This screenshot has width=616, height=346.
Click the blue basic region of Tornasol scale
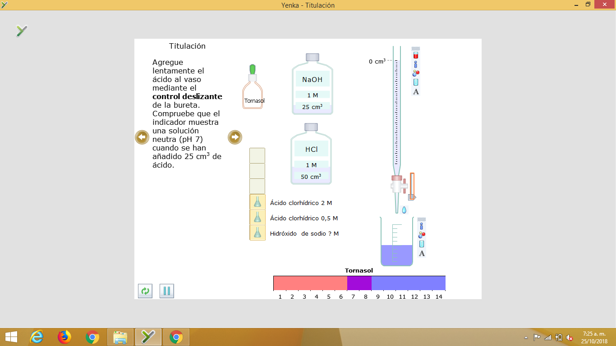[409, 283]
